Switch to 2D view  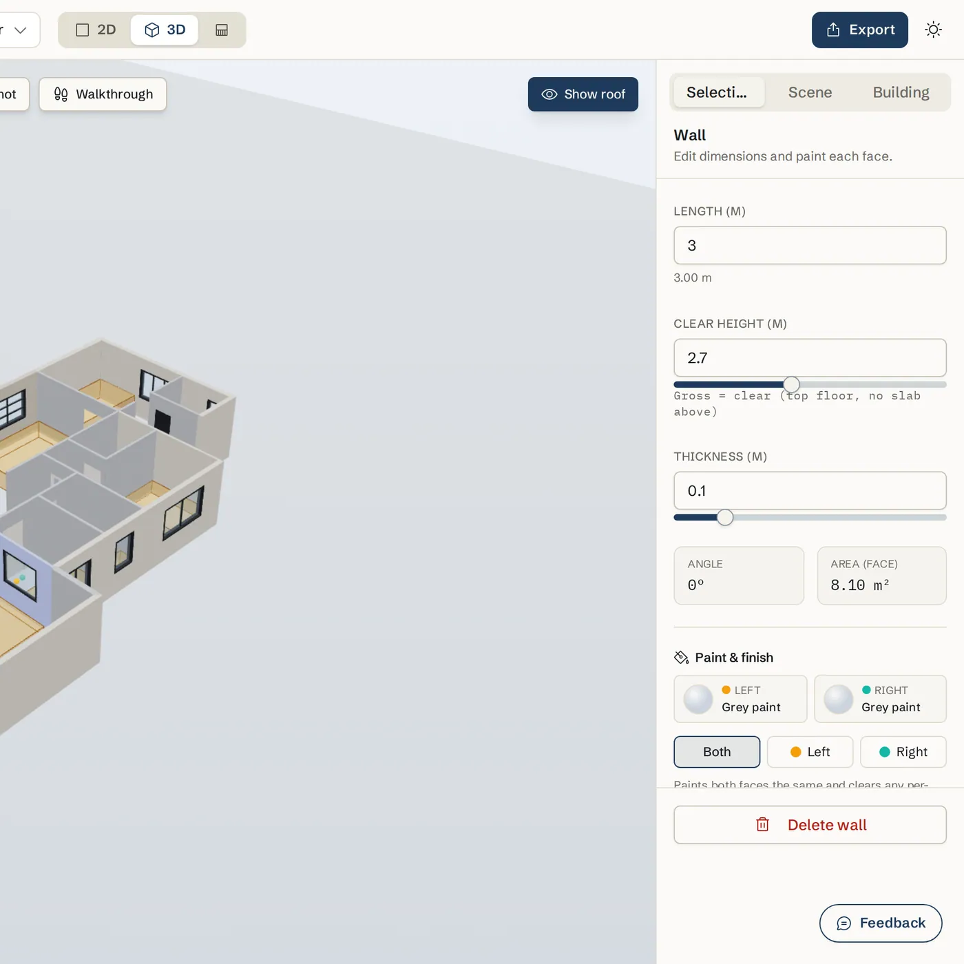96,30
